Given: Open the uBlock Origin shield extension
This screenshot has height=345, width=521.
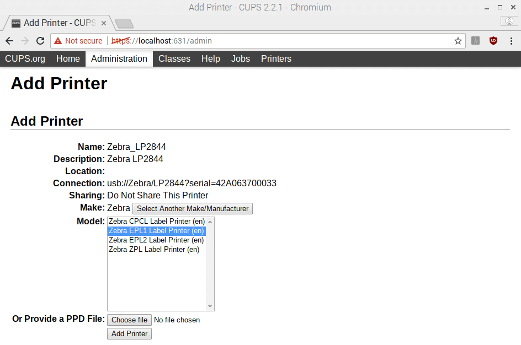Looking at the screenshot, I should (x=493, y=41).
